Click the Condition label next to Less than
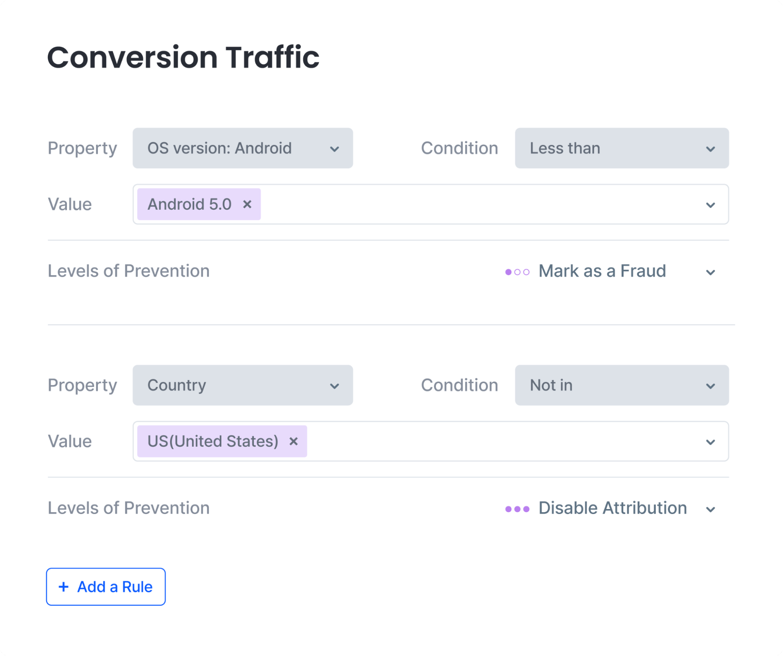Viewport: 783px width, 656px height. click(459, 148)
